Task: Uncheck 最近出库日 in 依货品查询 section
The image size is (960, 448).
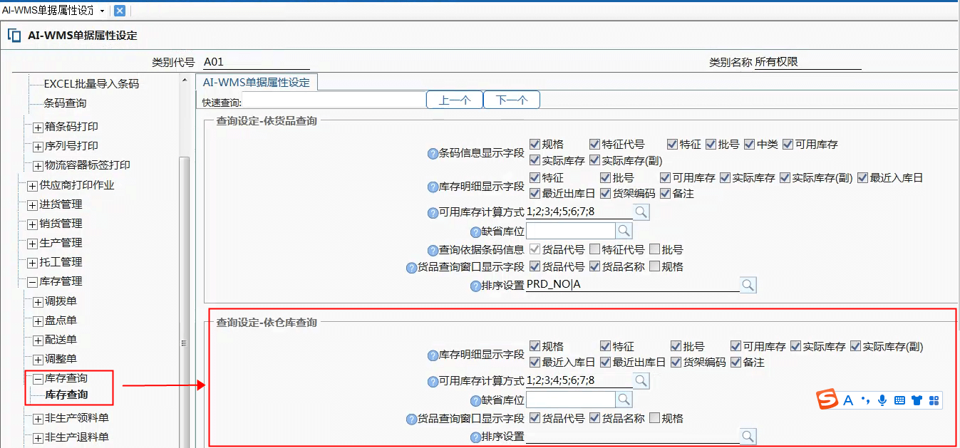Action: coord(535,193)
